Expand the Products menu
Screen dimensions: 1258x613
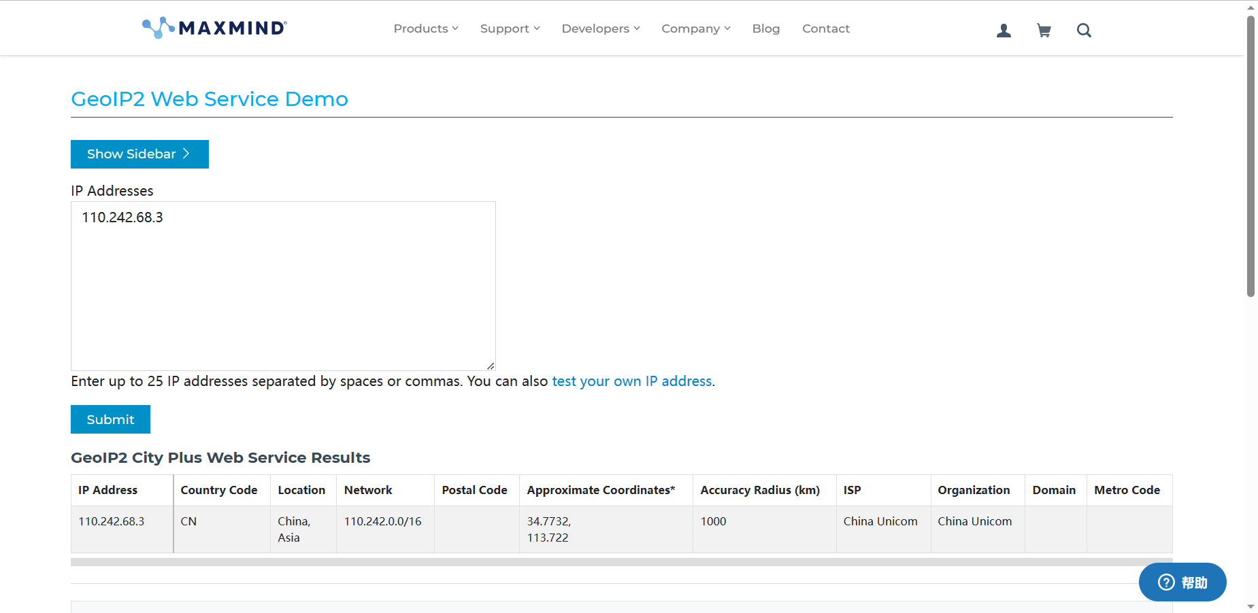click(426, 29)
